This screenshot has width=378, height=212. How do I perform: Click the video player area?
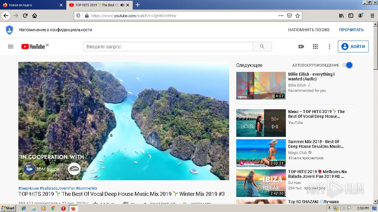124,121
